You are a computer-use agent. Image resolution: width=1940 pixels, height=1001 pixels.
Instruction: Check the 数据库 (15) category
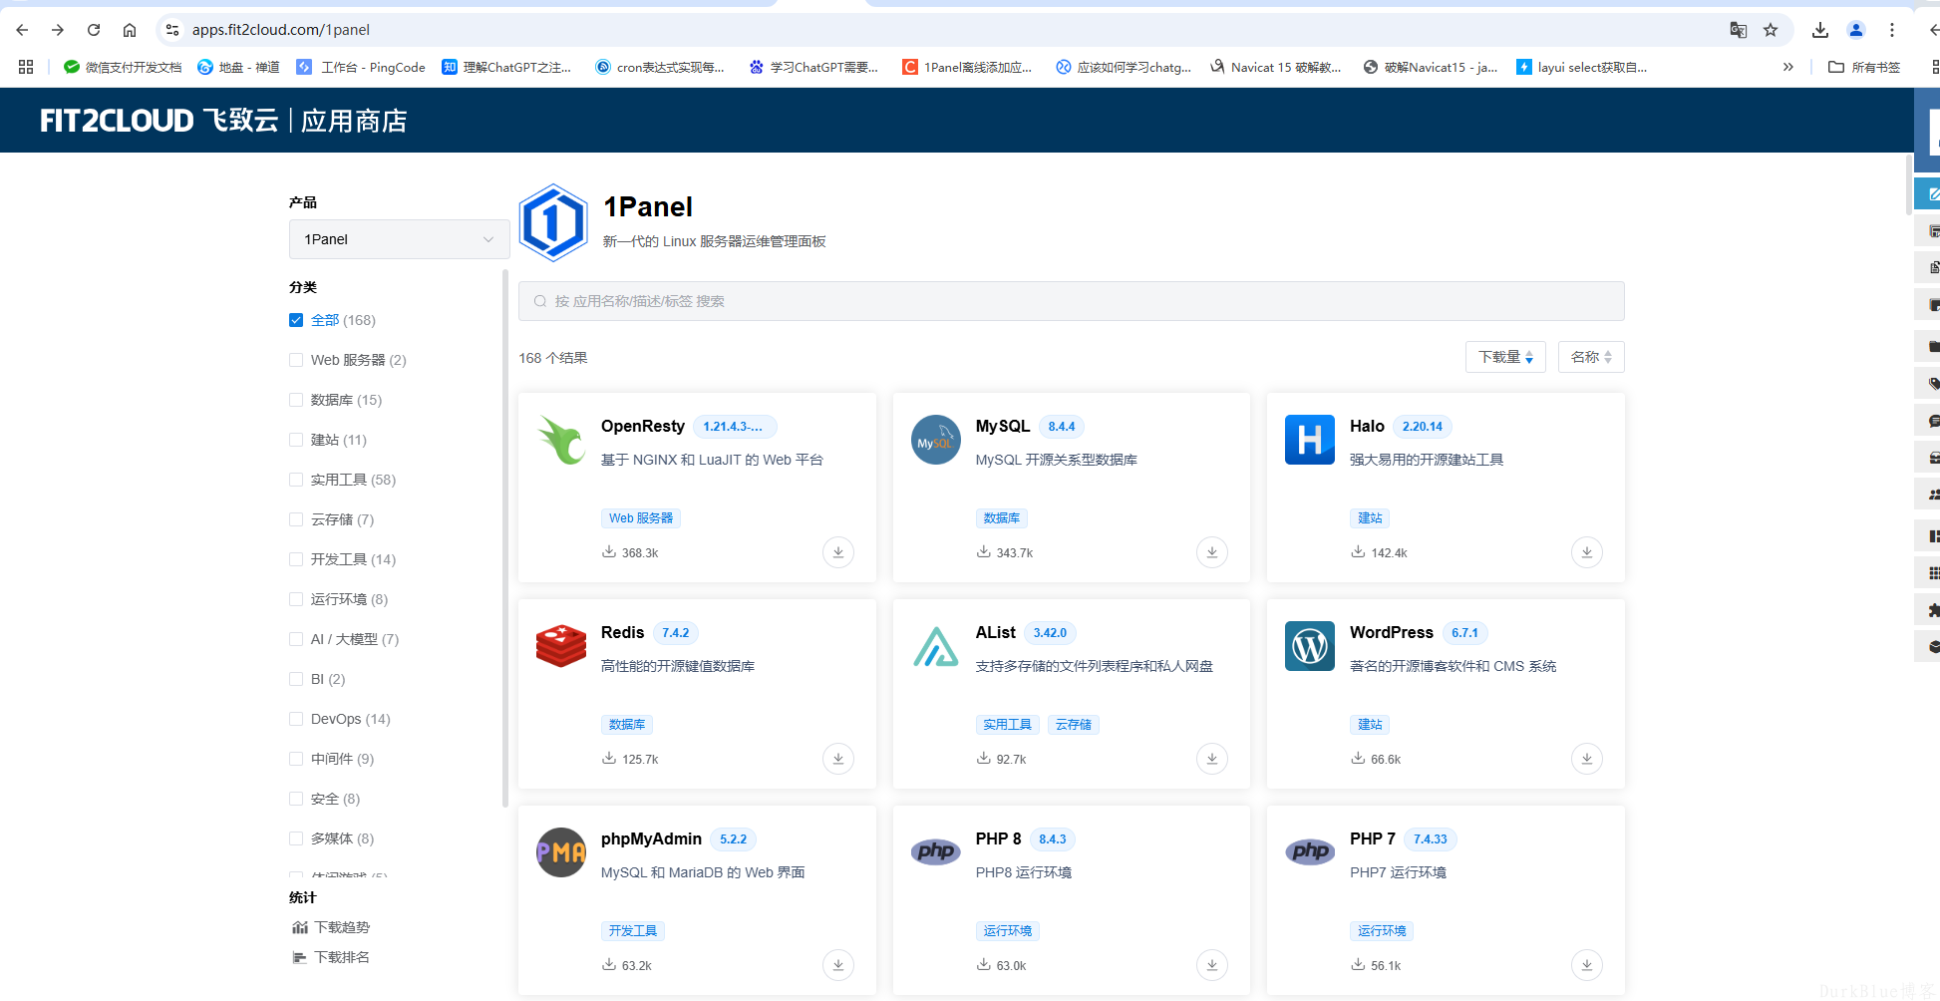click(296, 400)
